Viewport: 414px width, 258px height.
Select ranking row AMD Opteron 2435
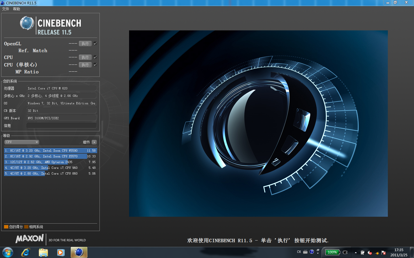tap(50, 162)
